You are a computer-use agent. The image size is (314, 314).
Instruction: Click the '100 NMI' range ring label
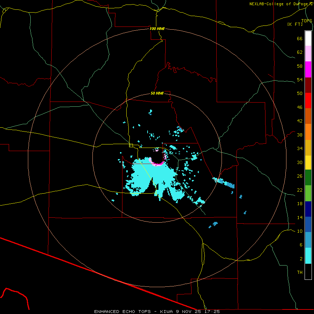coord(157,29)
